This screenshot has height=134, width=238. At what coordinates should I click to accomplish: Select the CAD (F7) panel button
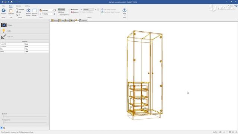25,36
